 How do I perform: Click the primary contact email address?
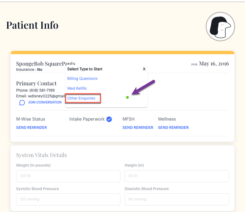click(x=40, y=96)
